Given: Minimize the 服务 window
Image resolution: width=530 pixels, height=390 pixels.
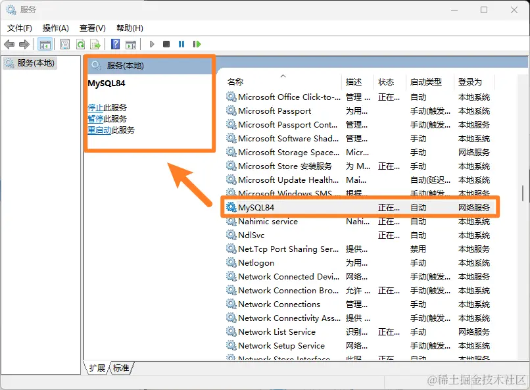Looking at the screenshot, I should (x=454, y=10).
